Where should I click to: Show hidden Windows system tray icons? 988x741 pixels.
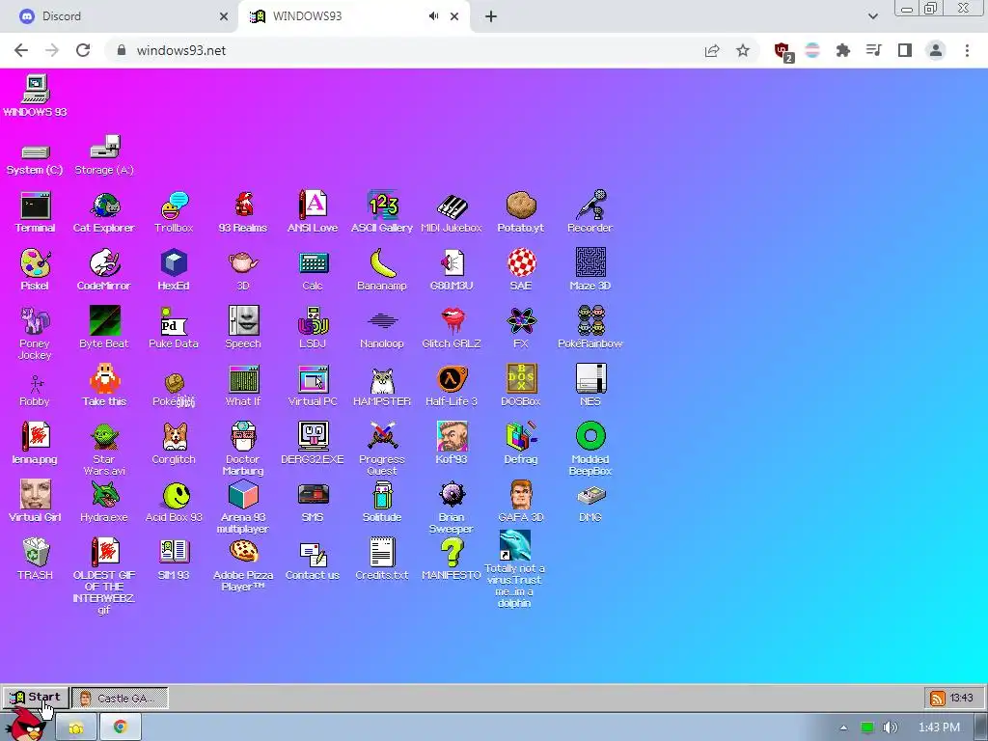point(843,727)
